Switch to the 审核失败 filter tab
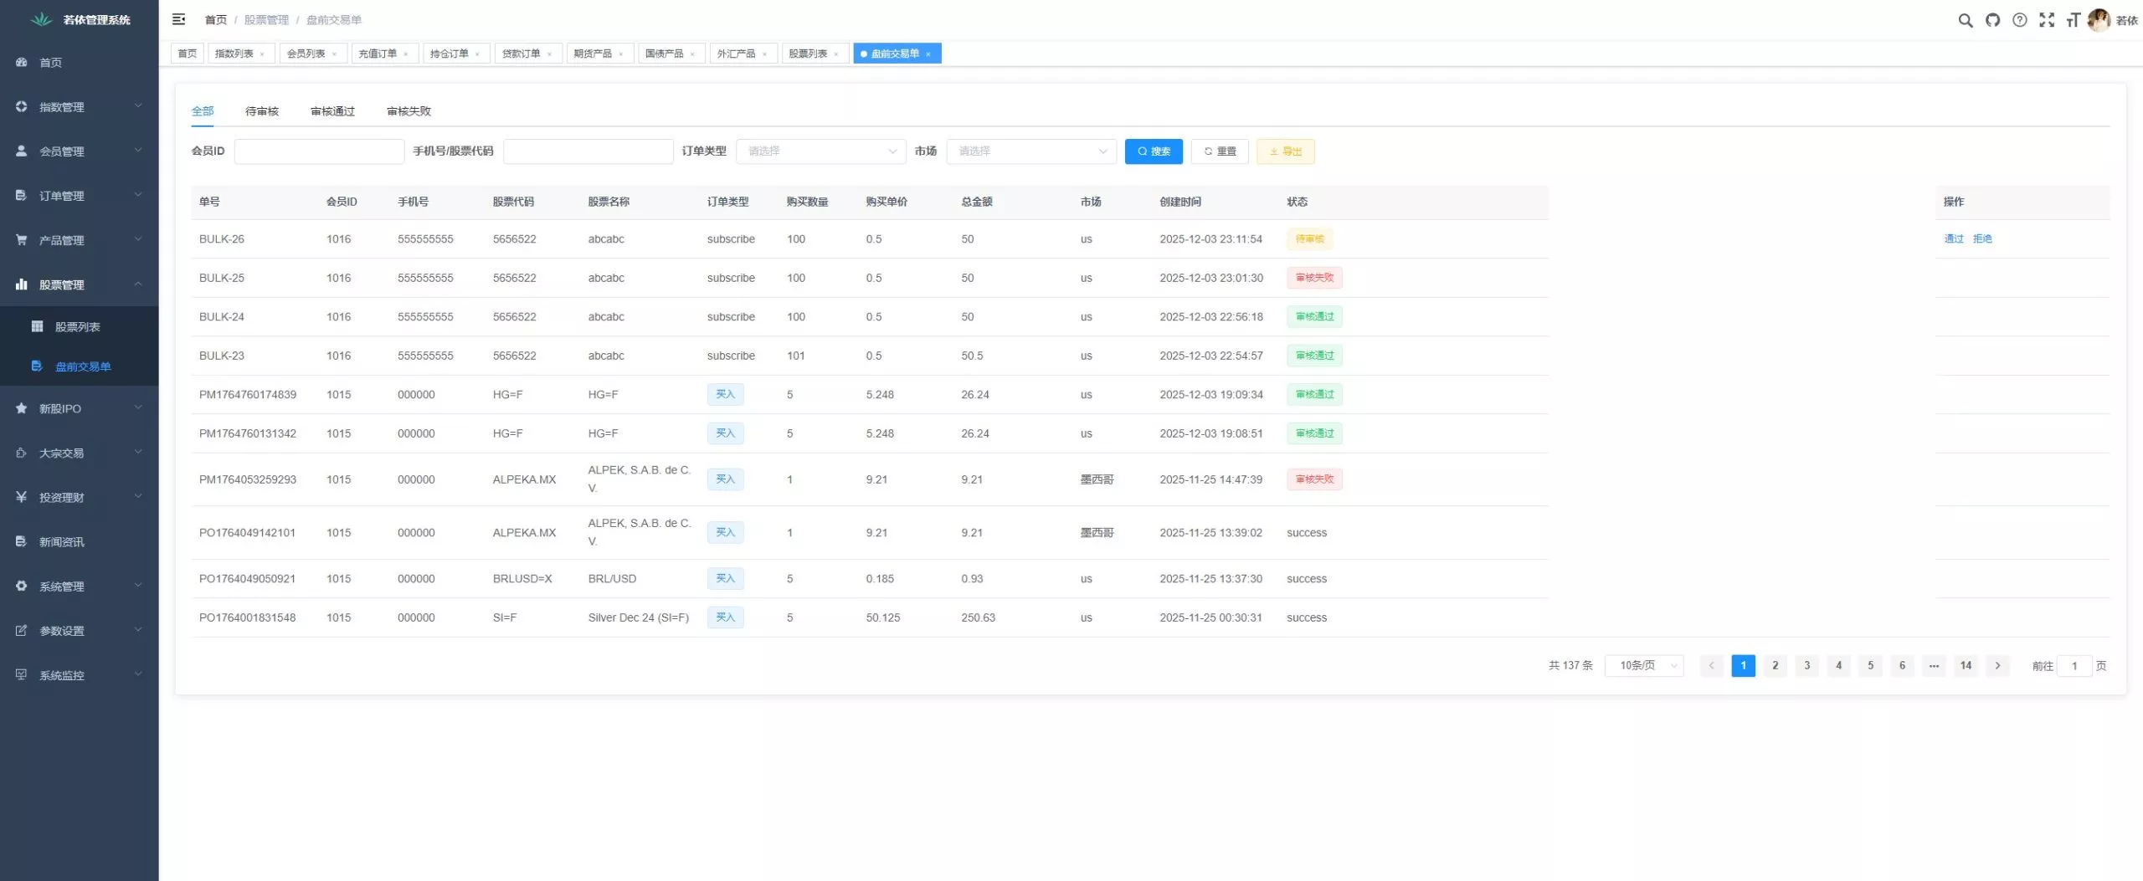Screen dimensions: 2143x881 click(409, 111)
